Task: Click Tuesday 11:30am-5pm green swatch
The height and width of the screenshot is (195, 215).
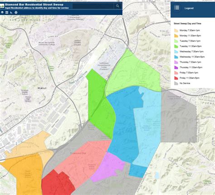Action: pyautogui.click(x=176, y=46)
